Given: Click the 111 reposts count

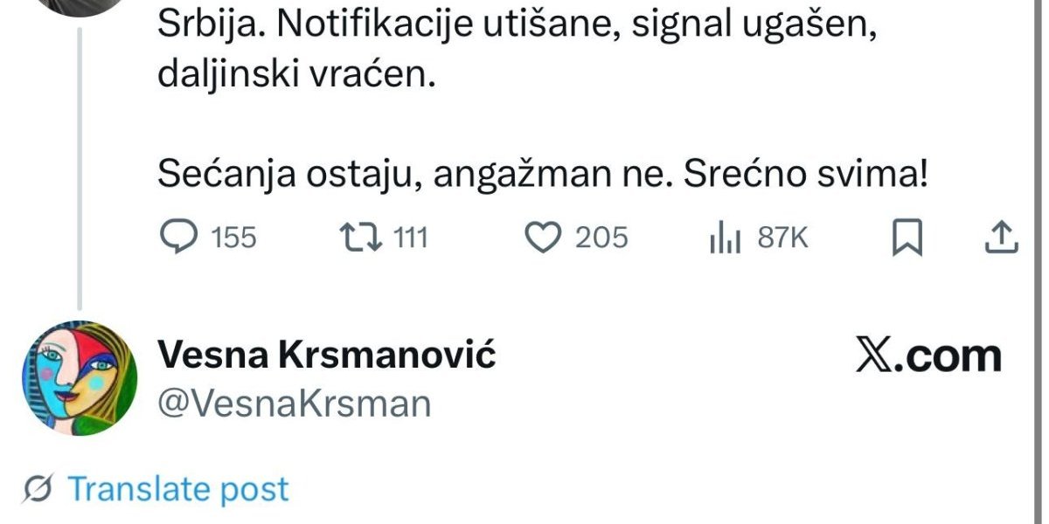Looking at the screenshot, I should 410,238.
